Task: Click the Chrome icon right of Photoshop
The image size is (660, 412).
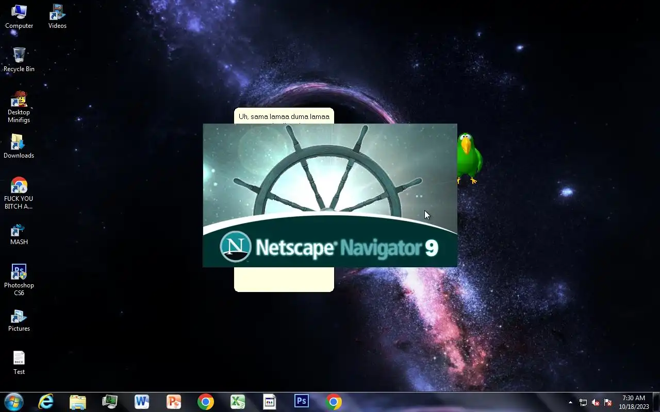Action: (x=334, y=402)
